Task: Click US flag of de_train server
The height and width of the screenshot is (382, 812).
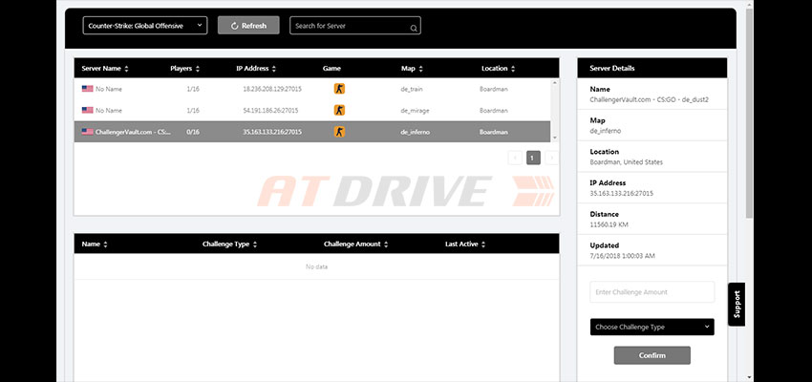Action: [88, 89]
